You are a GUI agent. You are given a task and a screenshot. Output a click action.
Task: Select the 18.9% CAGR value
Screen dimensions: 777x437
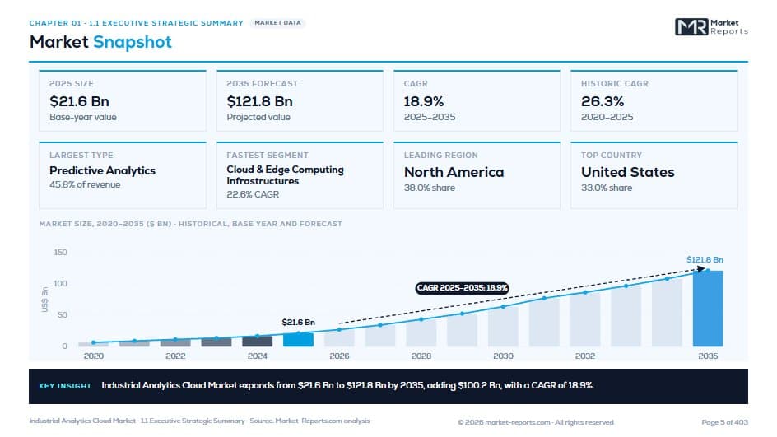click(x=424, y=101)
